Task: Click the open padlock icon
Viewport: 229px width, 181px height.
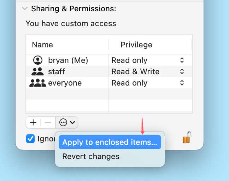Action: pos(187,137)
